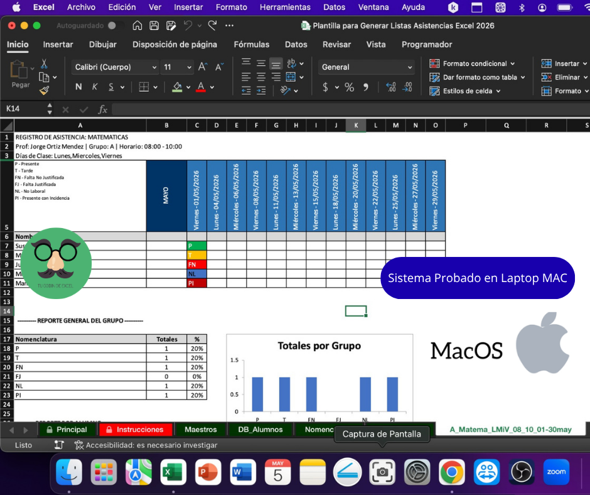Increase decimal places icon
This screenshot has height=495, width=590.
(x=391, y=87)
